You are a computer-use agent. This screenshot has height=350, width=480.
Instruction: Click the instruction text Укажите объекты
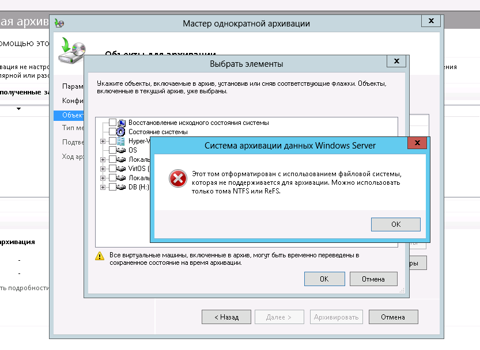[241, 87]
